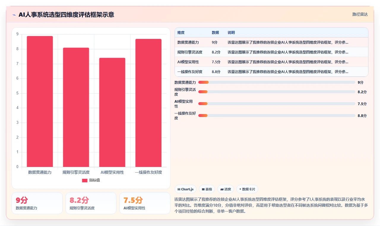Click the 一线操作友好度 progress bar
The width and height of the screenshot is (380, 226).
pyautogui.click(x=277, y=116)
